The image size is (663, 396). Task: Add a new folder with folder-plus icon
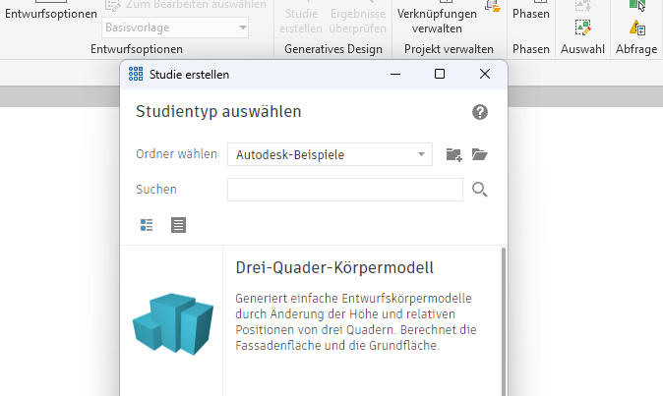[454, 154]
